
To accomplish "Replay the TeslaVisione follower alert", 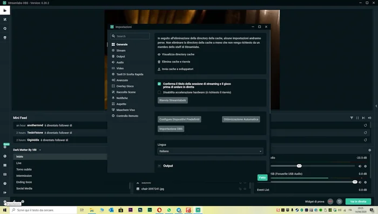I will 366,133.
